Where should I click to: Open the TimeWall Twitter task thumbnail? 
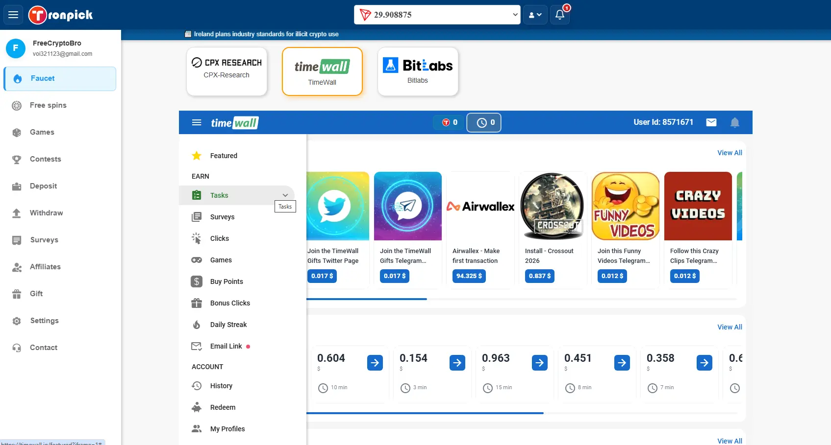point(338,206)
